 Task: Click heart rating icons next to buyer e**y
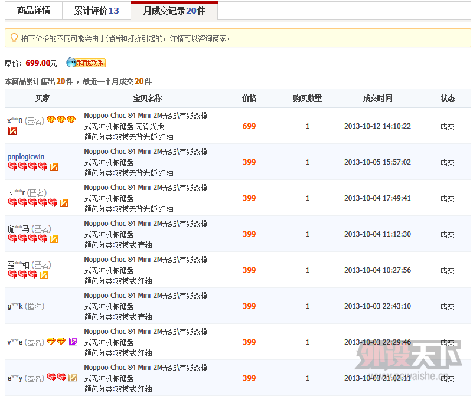57,377
